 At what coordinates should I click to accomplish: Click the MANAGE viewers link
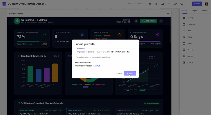[x=96, y=66]
